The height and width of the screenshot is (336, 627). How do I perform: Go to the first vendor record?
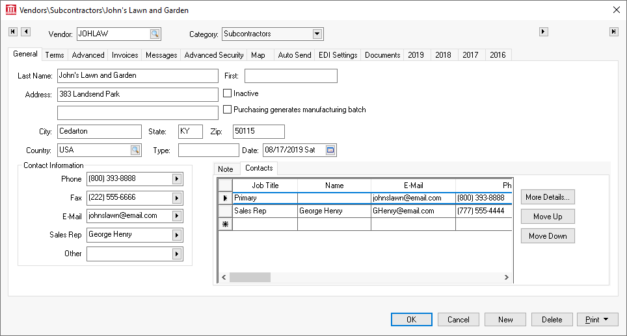click(12, 32)
